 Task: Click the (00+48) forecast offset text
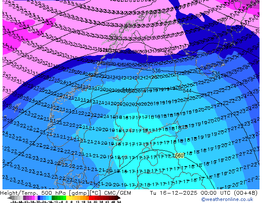[247, 193]
